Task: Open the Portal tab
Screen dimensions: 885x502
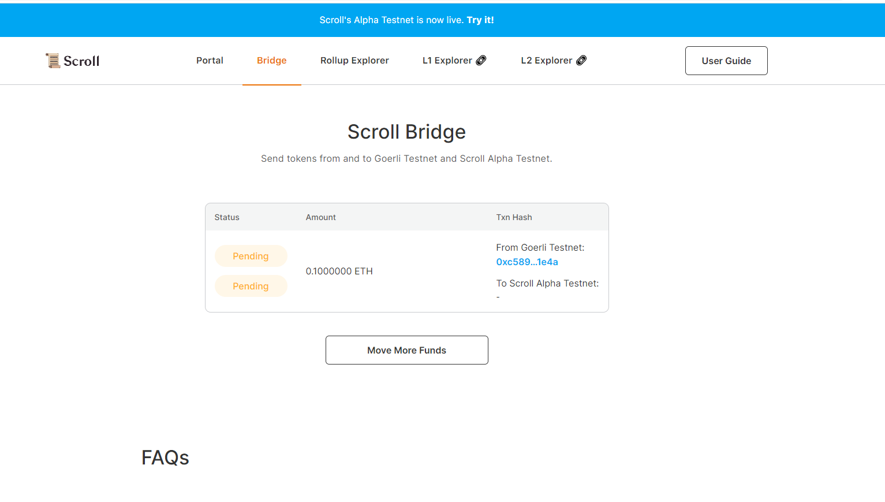Action: (210, 60)
